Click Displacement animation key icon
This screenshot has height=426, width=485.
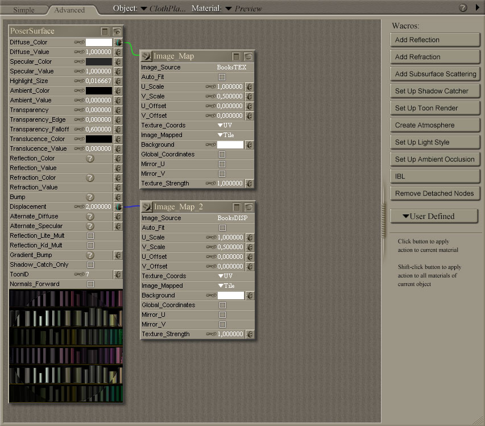click(80, 206)
